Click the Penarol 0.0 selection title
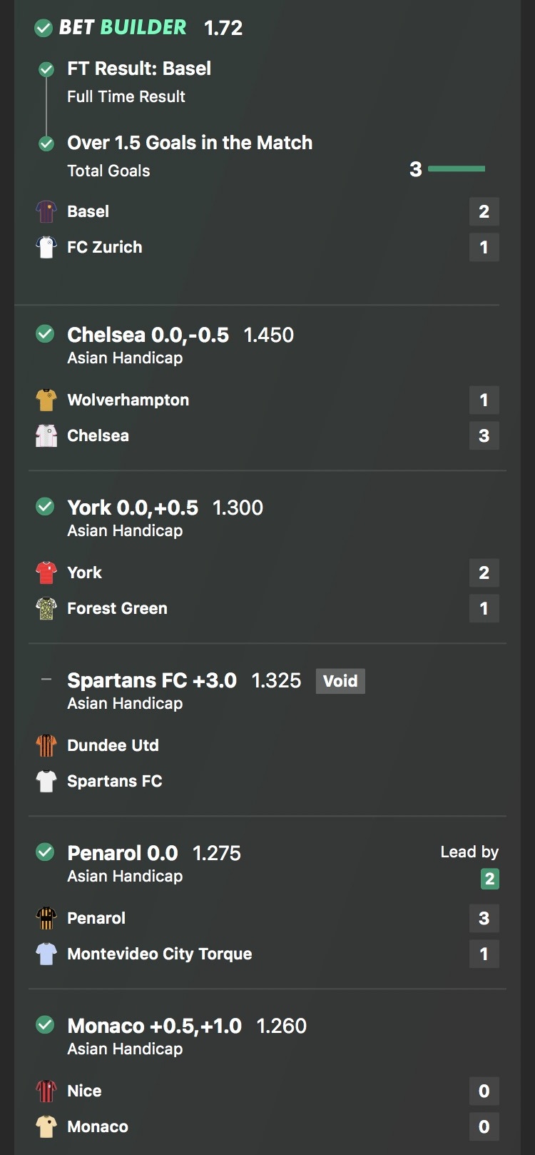The image size is (535, 1155). tap(122, 853)
